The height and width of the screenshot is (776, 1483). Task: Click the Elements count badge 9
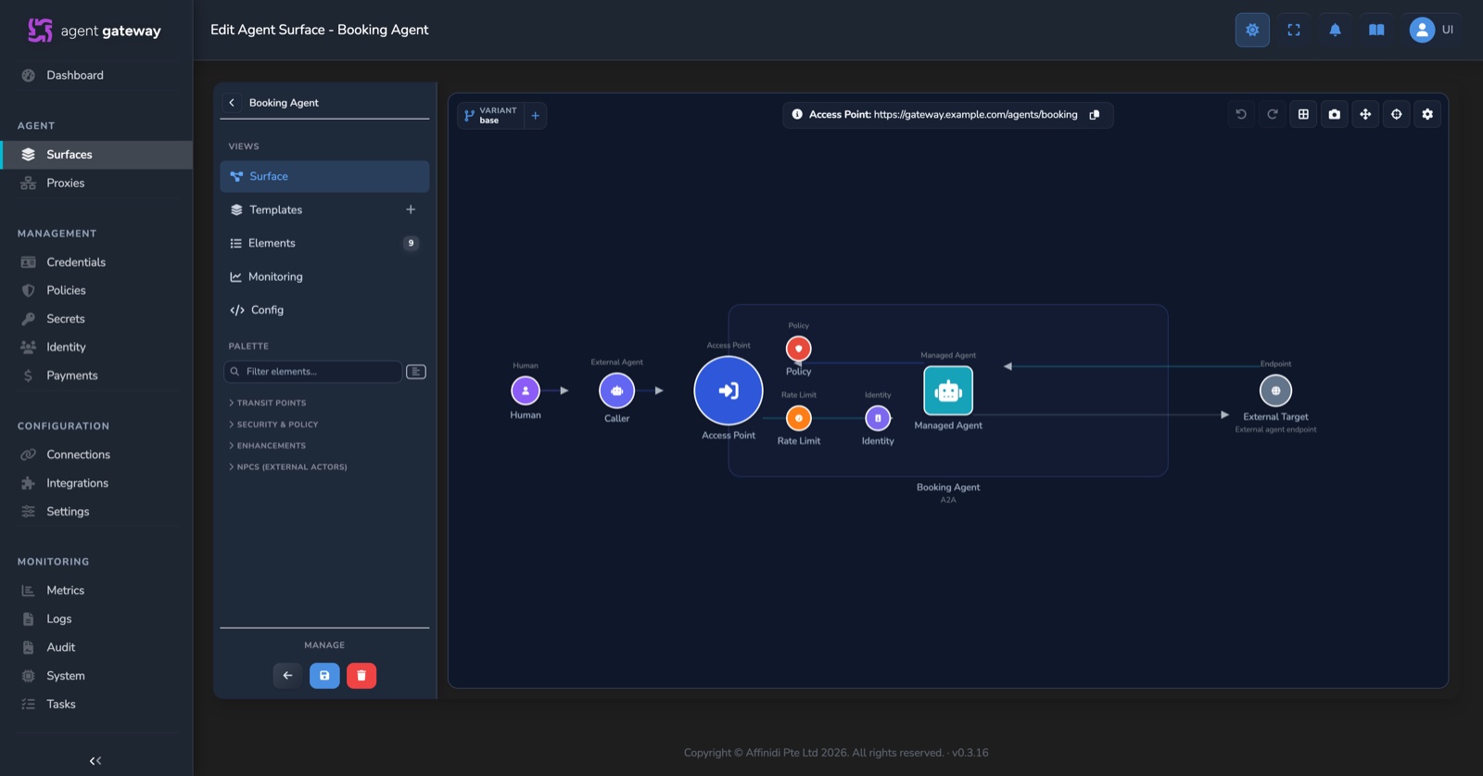tap(411, 243)
